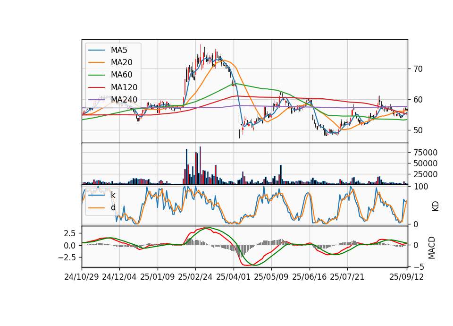Click the 25/05/09 date axis label
453x326 pixels.
(x=271, y=277)
